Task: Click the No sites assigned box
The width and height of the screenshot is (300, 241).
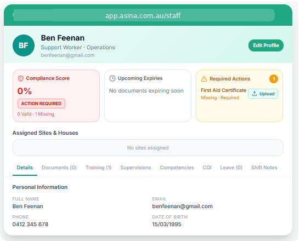Action: (x=148, y=148)
